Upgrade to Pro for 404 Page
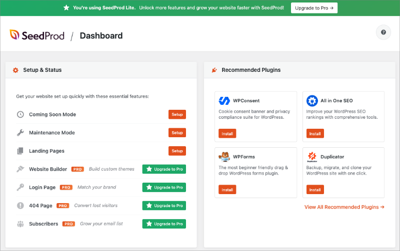The height and width of the screenshot is (251, 400). [164, 206]
